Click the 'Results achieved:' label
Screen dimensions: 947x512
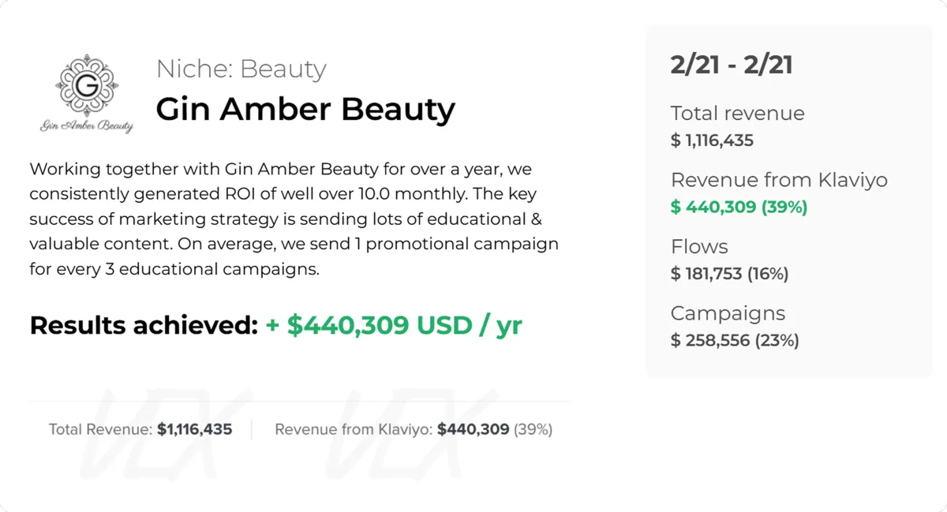pos(144,325)
